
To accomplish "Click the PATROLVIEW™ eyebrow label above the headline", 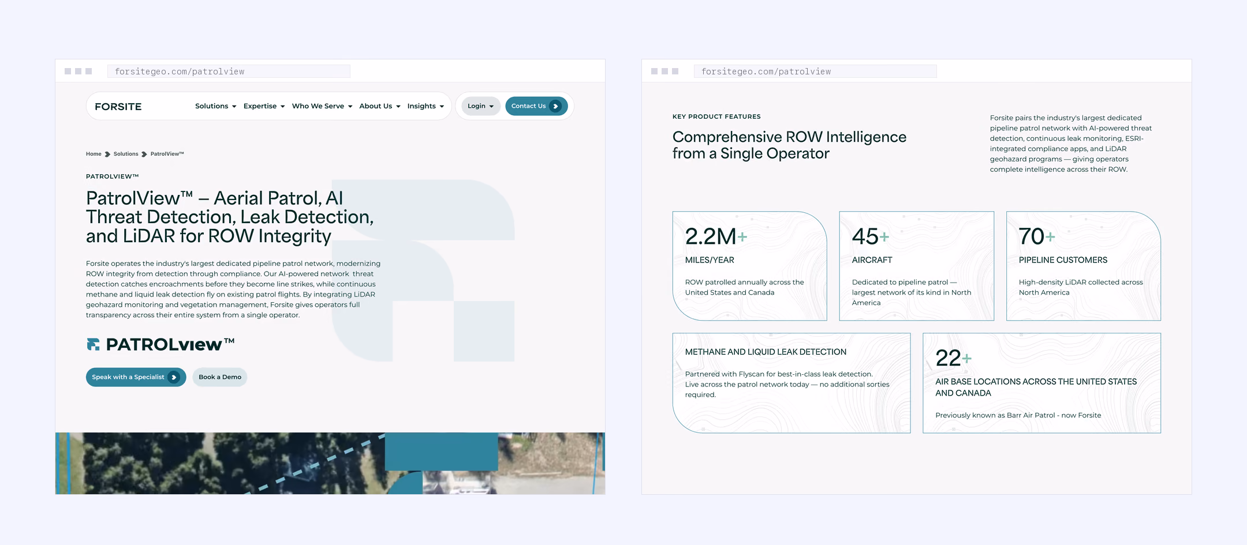I will point(113,176).
